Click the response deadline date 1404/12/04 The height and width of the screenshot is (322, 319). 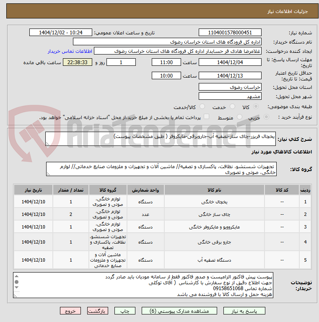click(x=230, y=62)
